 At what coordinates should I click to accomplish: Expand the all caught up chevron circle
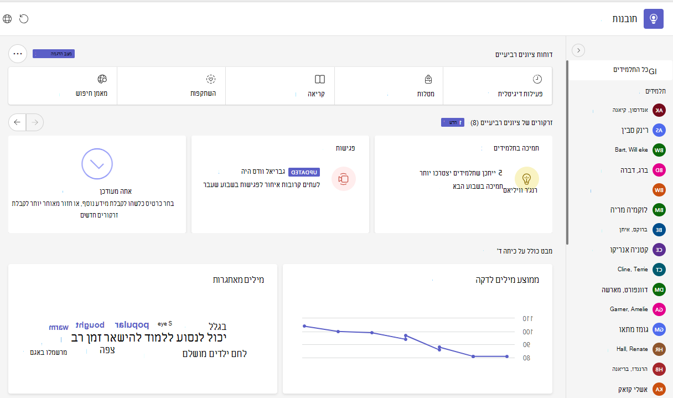(97, 164)
